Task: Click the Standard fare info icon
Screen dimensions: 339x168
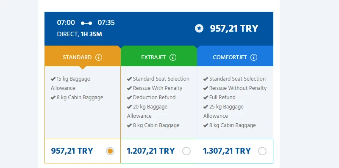Action: (x=99, y=57)
